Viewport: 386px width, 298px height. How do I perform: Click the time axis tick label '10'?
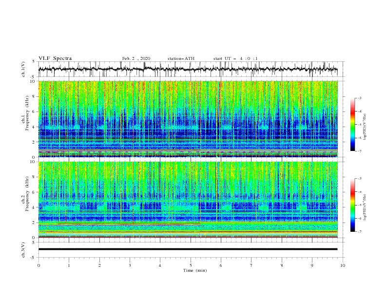(x=343, y=265)
